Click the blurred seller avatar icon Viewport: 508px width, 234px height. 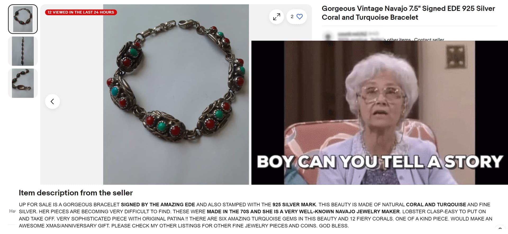[x=328, y=36]
